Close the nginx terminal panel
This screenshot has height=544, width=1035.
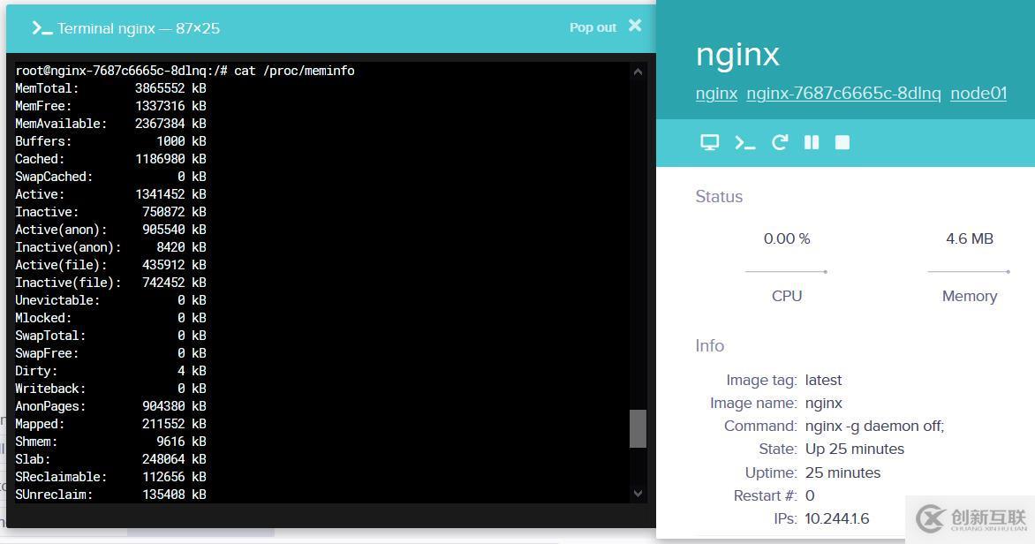point(635,25)
